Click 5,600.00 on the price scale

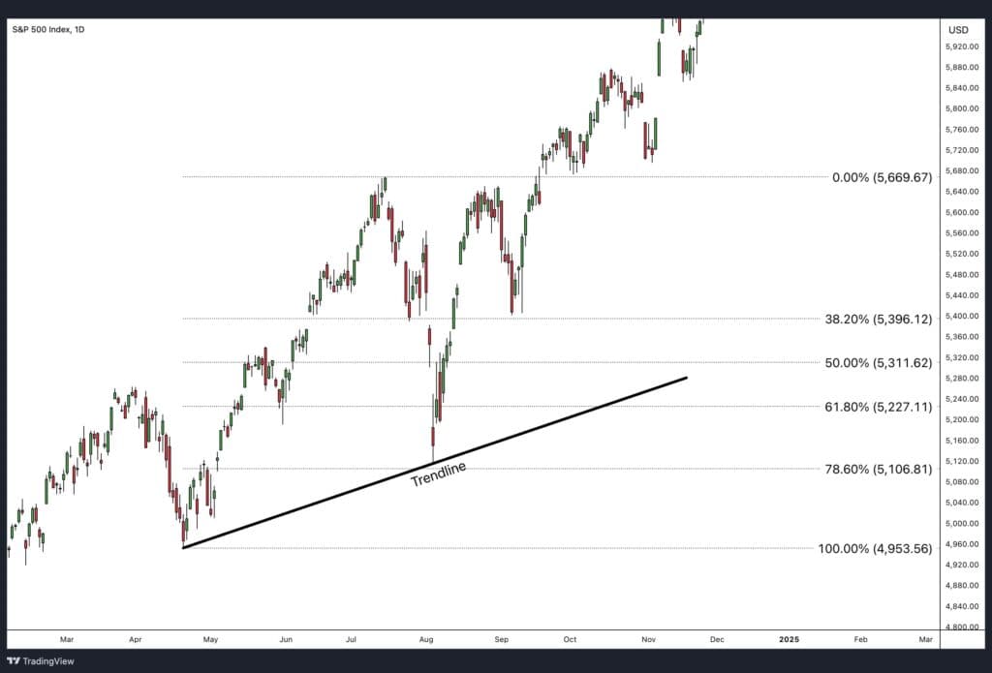pos(962,212)
